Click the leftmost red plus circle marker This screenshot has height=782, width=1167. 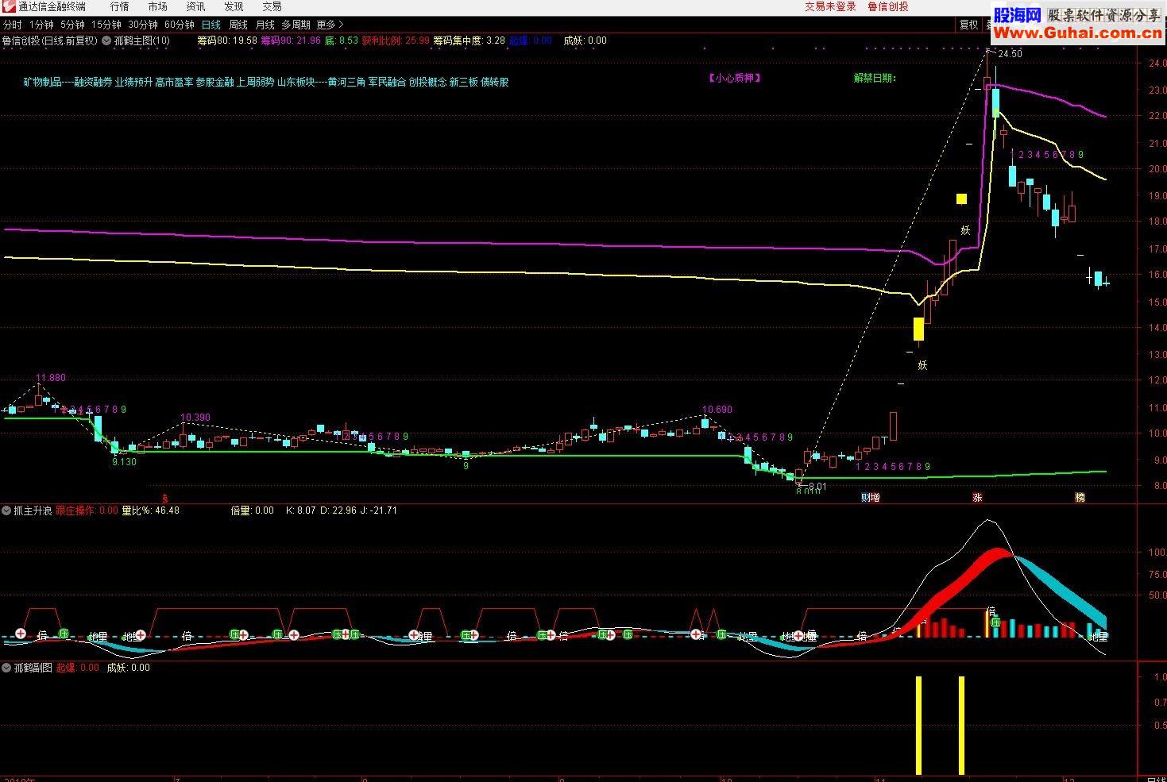click(21, 634)
